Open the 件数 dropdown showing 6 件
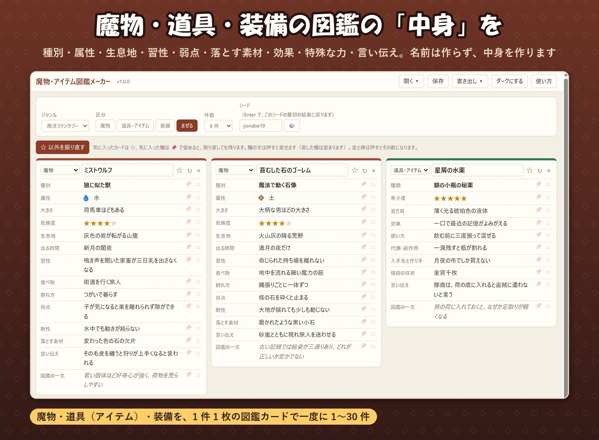Screen dimensions: 599x440 [218, 126]
